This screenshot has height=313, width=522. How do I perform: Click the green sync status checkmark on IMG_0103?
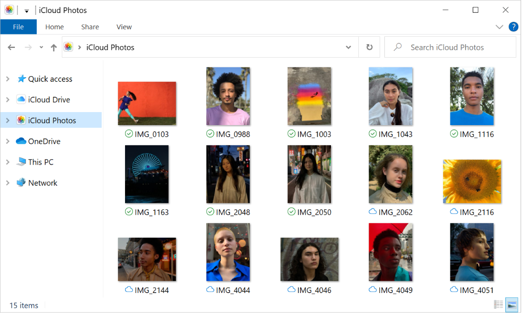(x=128, y=133)
